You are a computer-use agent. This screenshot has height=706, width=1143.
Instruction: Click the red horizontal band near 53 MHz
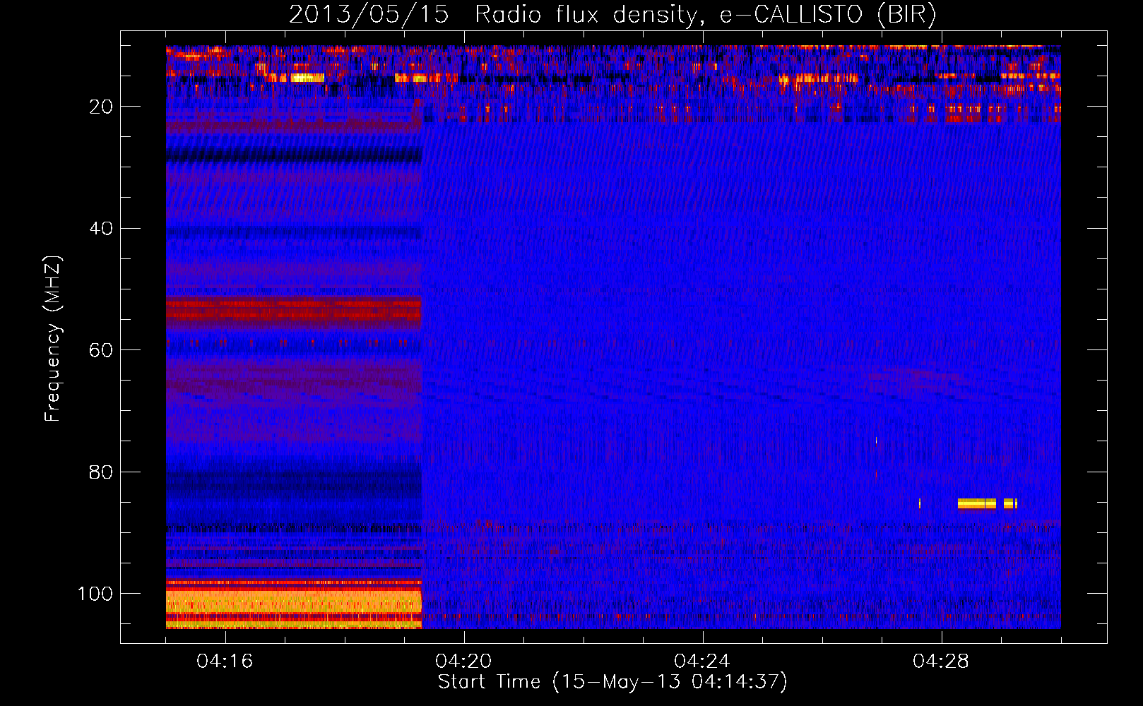(x=294, y=310)
